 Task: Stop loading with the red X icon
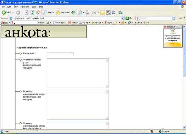(26, 12)
